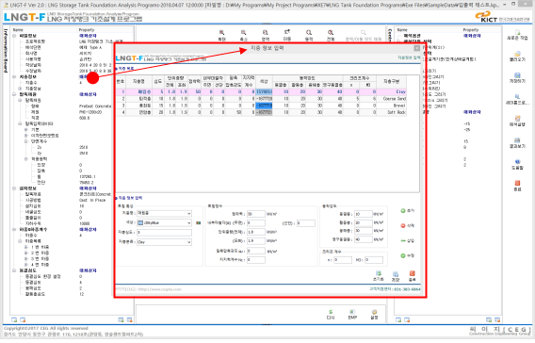Click the red Exit (종료) icon in the dialog
The height and width of the screenshot is (343, 535).
click(x=413, y=276)
